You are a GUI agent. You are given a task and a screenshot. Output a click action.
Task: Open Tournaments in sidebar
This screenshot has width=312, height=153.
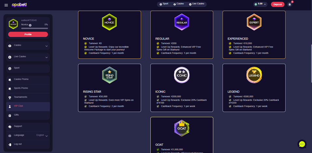click(28, 98)
